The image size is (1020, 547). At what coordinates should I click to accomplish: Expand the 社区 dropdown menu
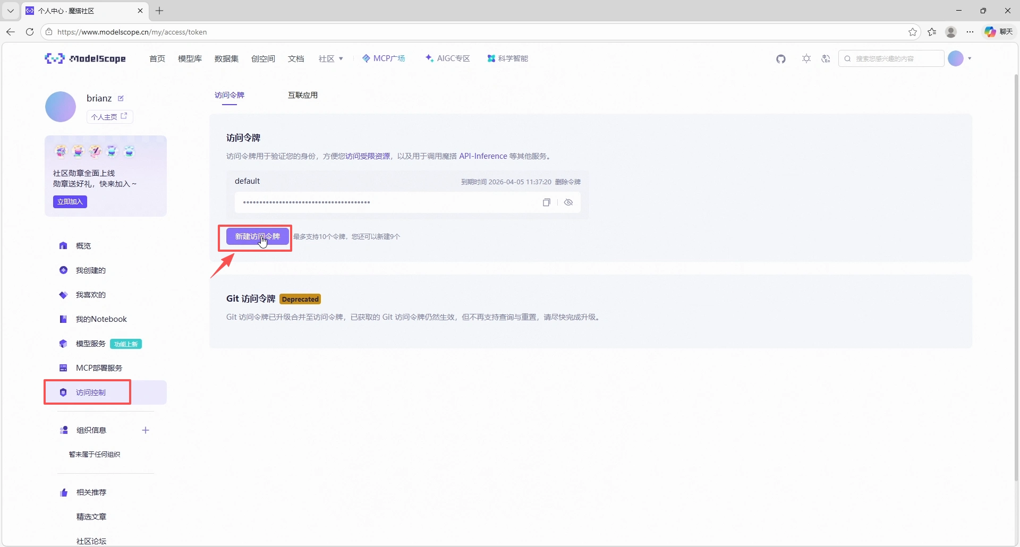(x=330, y=58)
